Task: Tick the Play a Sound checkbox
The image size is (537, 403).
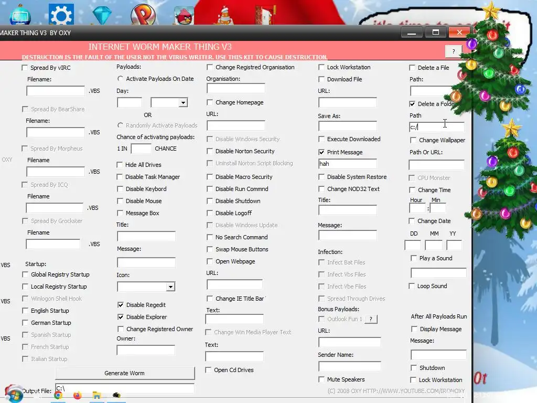Action: coord(414,258)
